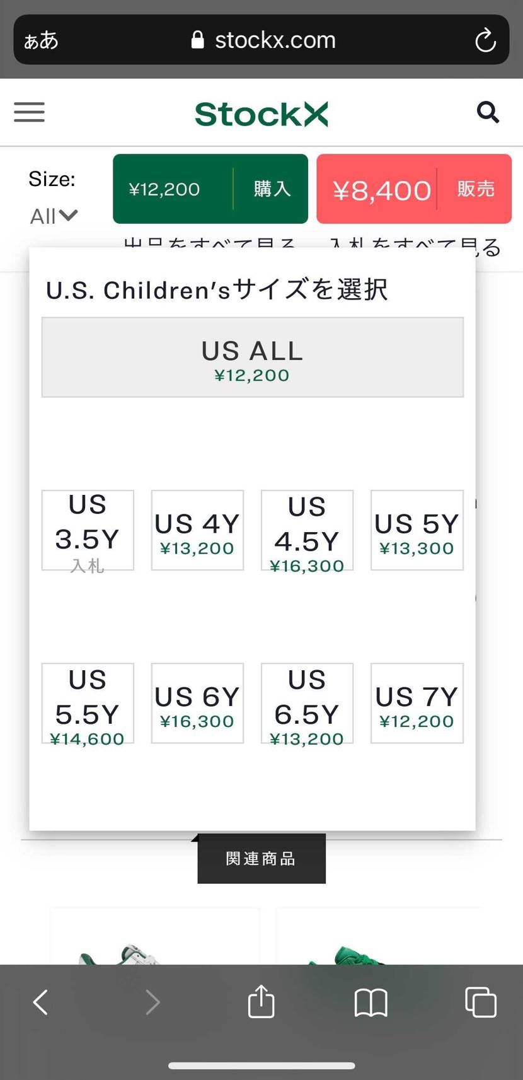Tap the ぁあ reader text-size button
This screenshot has height=1080, width=523.
point(41,40)
